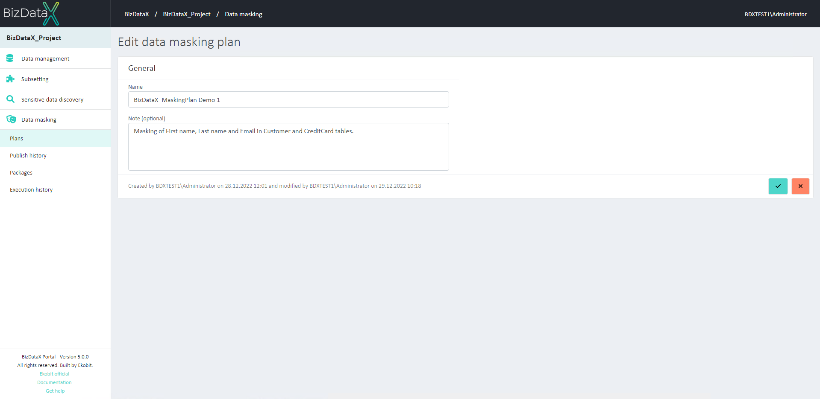Viewport: 820px width, 399px height.
Task: Click the Sensitive data discovery magnifier icon
Action: 10,99
